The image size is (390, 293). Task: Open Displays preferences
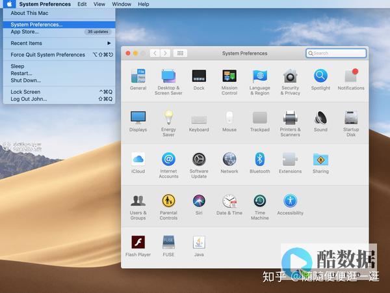coord(138,121)
